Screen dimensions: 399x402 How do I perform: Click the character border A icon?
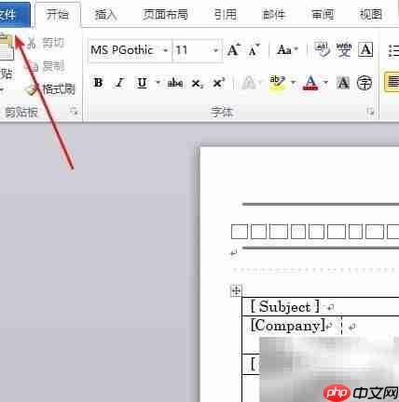(365, 49)
